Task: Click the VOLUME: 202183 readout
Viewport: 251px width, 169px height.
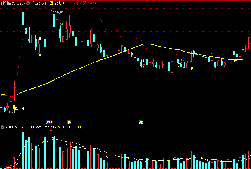Action: pyautogui.click(x=19, y=127)
